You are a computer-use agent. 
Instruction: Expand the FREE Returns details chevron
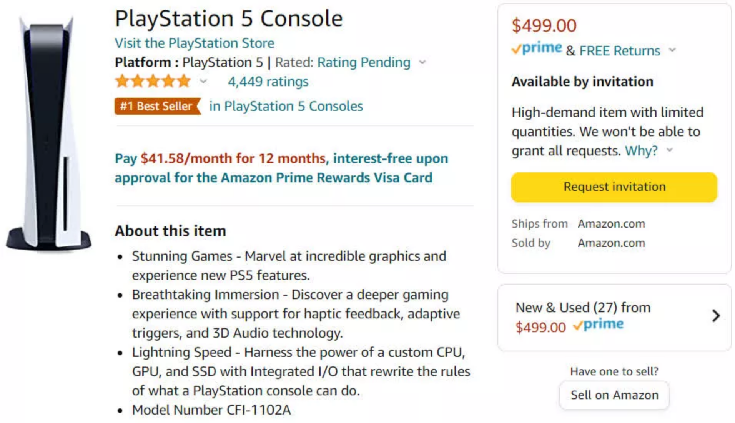coord(672,50)
